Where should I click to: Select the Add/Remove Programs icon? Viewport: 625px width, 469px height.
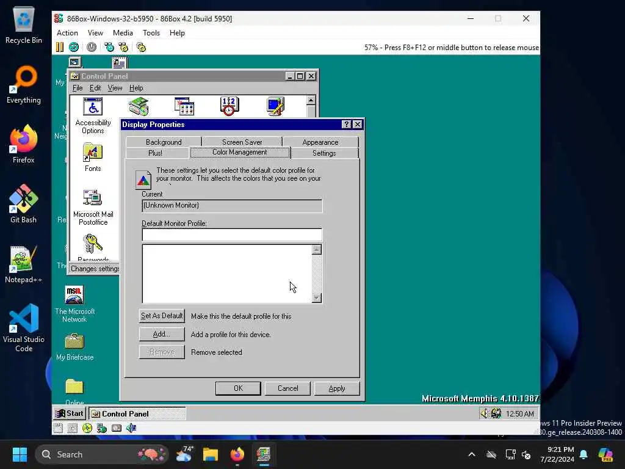tap(184, 106)
